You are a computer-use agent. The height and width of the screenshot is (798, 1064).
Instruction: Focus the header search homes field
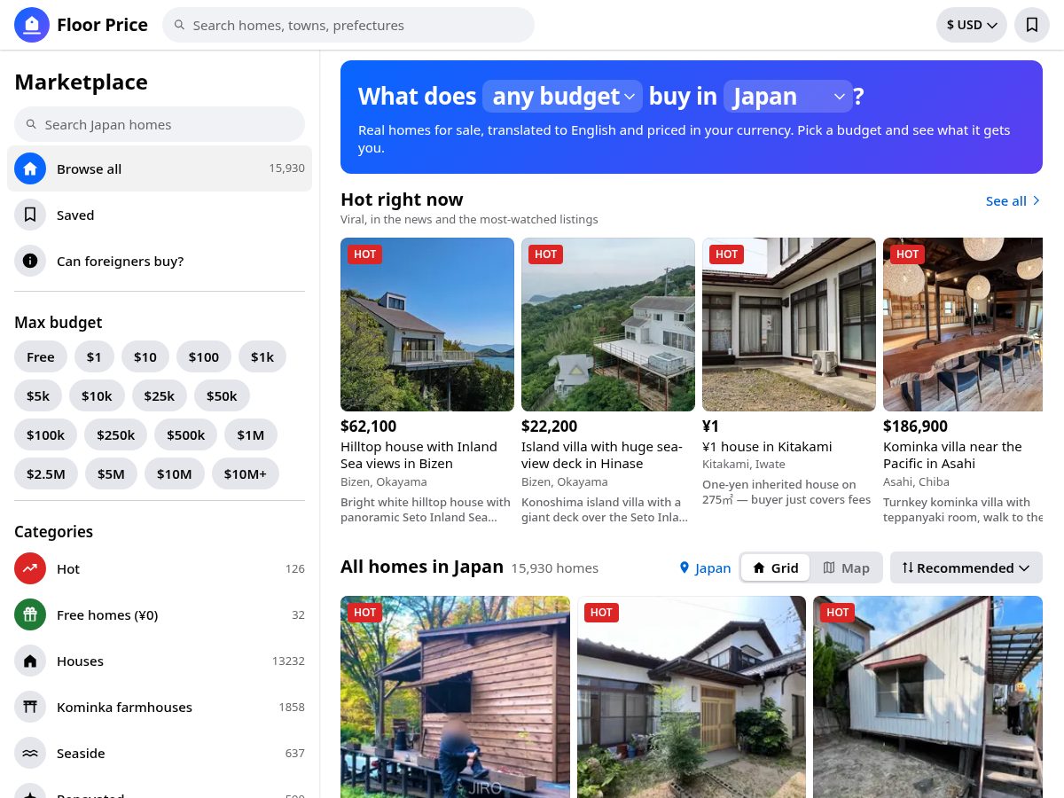point(348,25)
